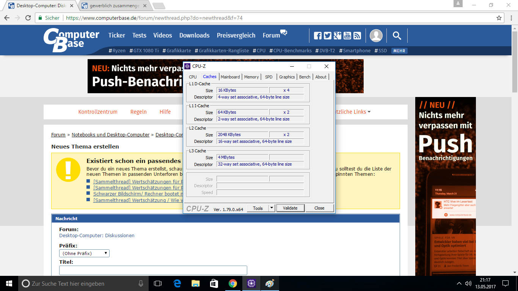518x291 pixels.
Task: Open File Explorer from the taskbar
Action: pos(195,283)
